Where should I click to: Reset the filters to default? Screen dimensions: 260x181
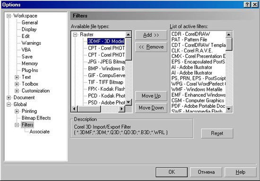click(217, 133)
